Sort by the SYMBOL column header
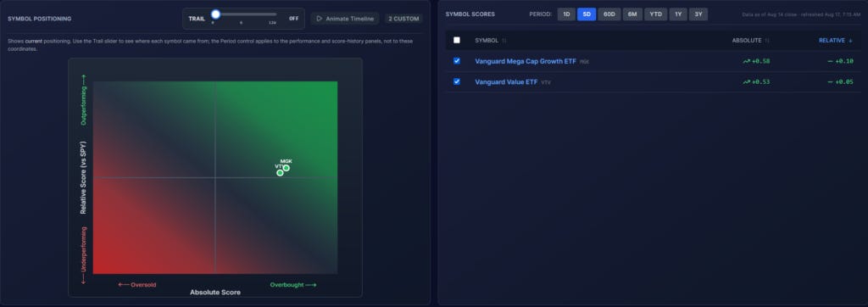The width and height of the screenshot is (868, 307). click(x=491, y=41)
